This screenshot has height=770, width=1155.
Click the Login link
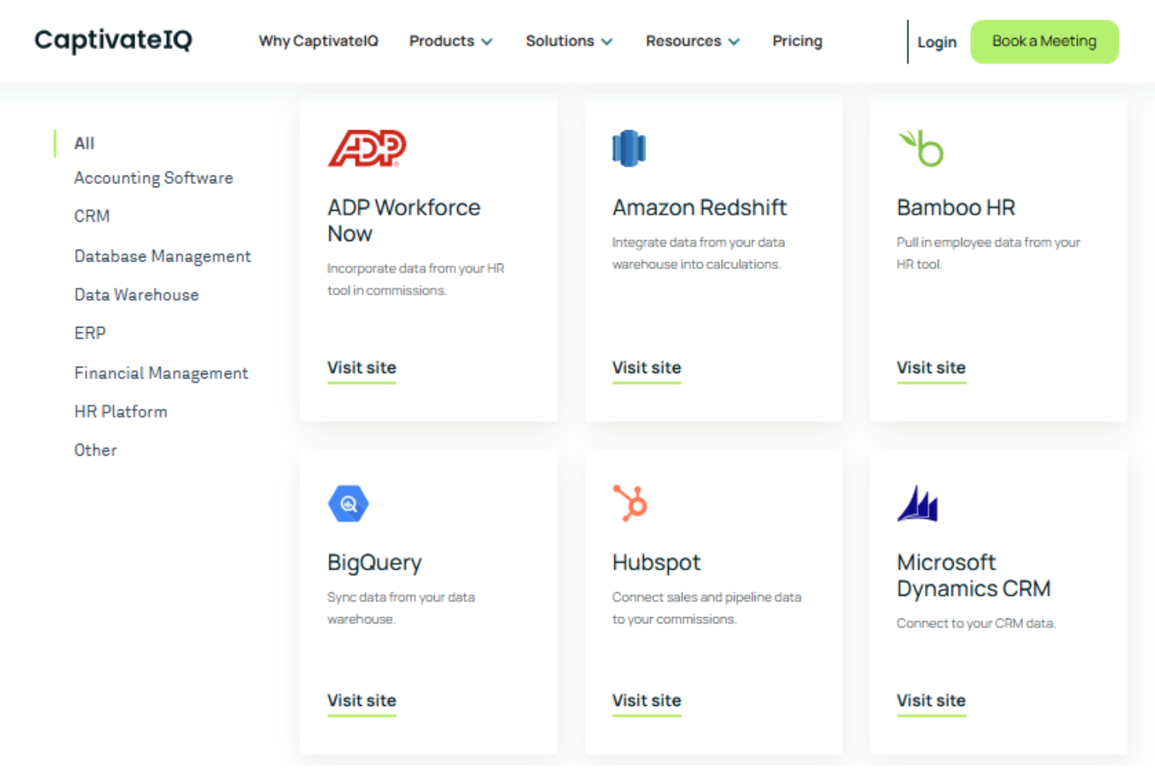tap(936, 42)
